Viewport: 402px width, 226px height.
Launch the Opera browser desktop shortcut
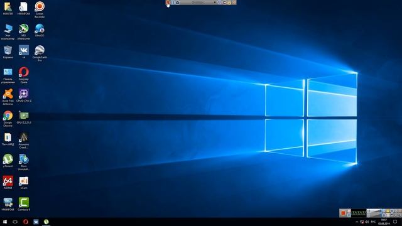(x=24, y=75)
